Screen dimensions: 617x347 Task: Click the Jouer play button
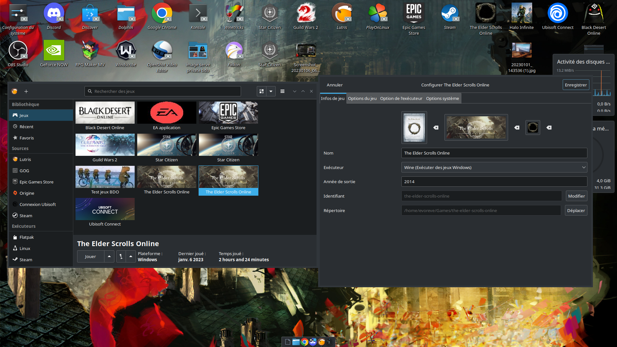[90, 256]
